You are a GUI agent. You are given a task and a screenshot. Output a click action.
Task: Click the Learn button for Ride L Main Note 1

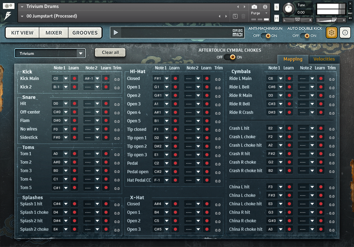[x=289, y=79]
